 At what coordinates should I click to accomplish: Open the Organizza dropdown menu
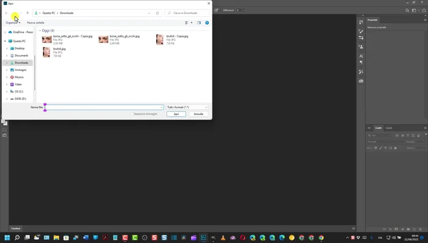click(x=13, y=23)
